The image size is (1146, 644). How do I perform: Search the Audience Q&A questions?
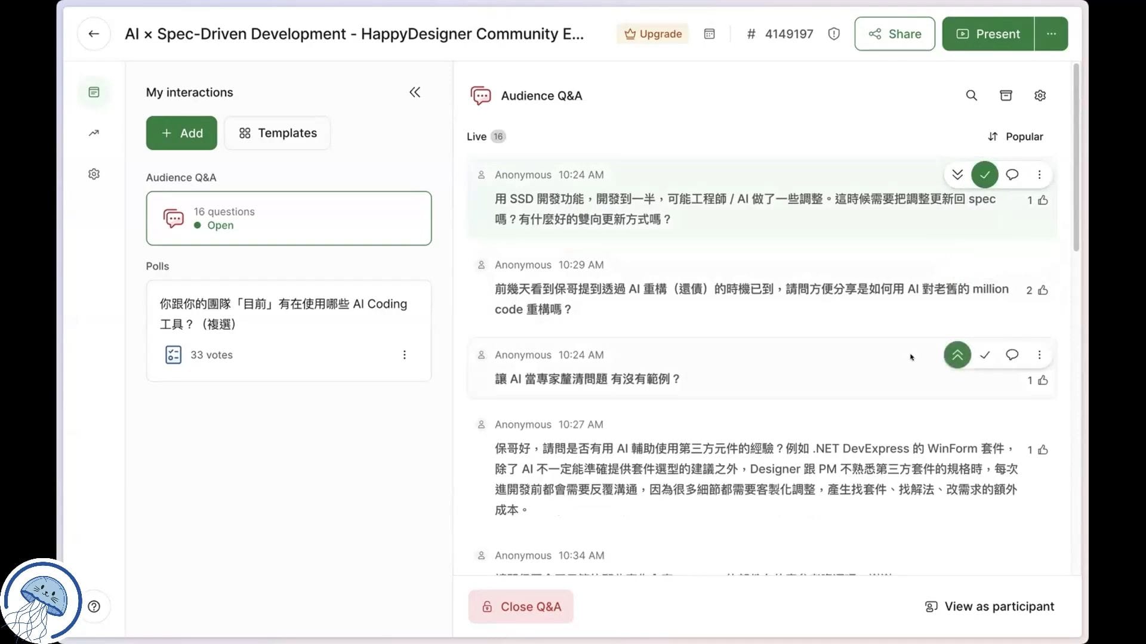click(971, 95)
